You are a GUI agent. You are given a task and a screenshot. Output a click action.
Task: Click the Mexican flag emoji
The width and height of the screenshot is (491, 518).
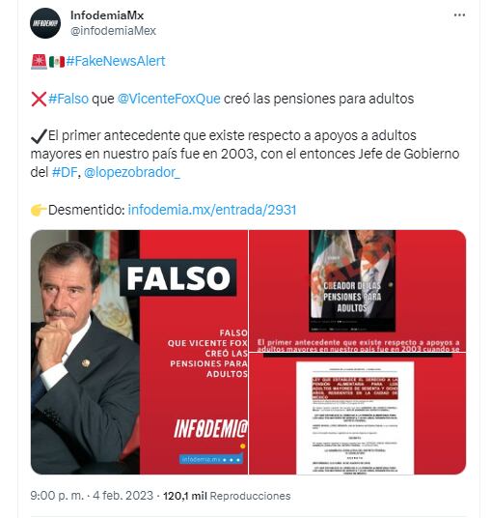(x=57, y=62)
